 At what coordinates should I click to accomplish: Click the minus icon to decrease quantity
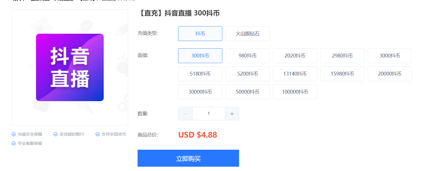click(x=185, y=114)
